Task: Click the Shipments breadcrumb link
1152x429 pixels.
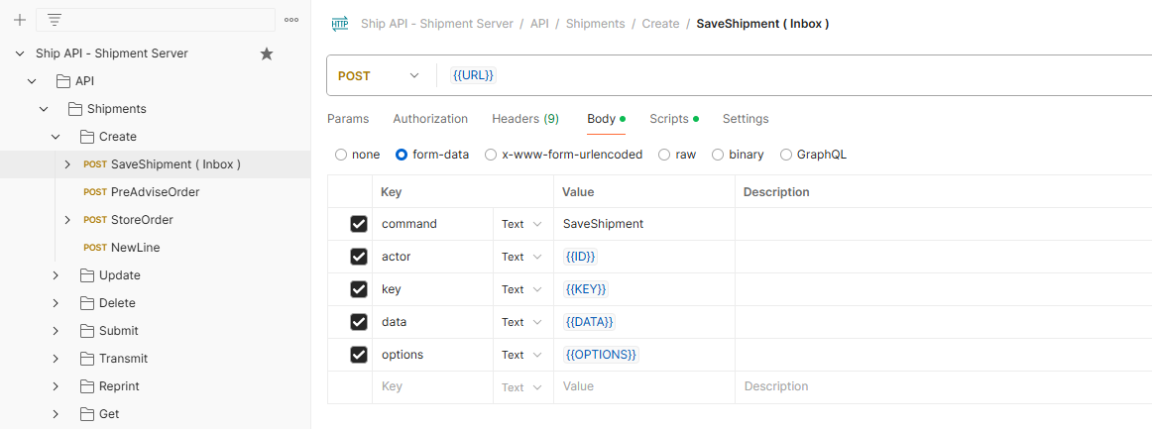Action: [x=595, y=24]
